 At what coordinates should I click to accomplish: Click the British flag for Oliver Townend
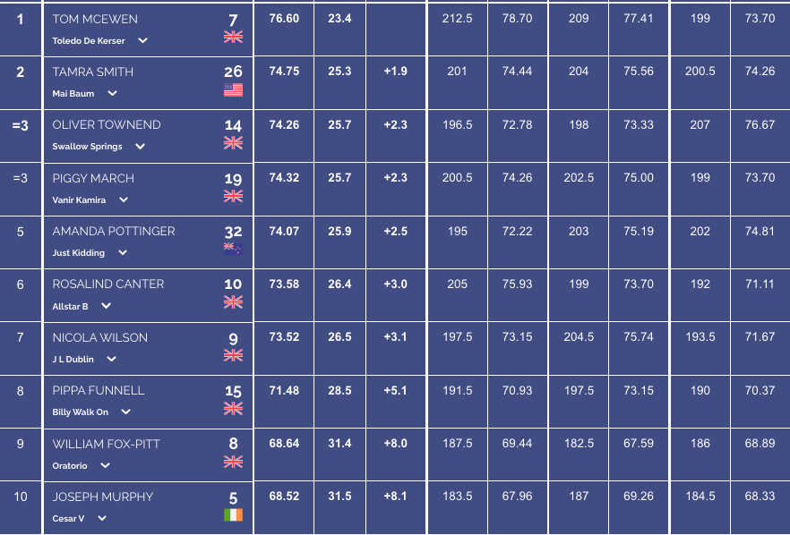click(233, 143)
